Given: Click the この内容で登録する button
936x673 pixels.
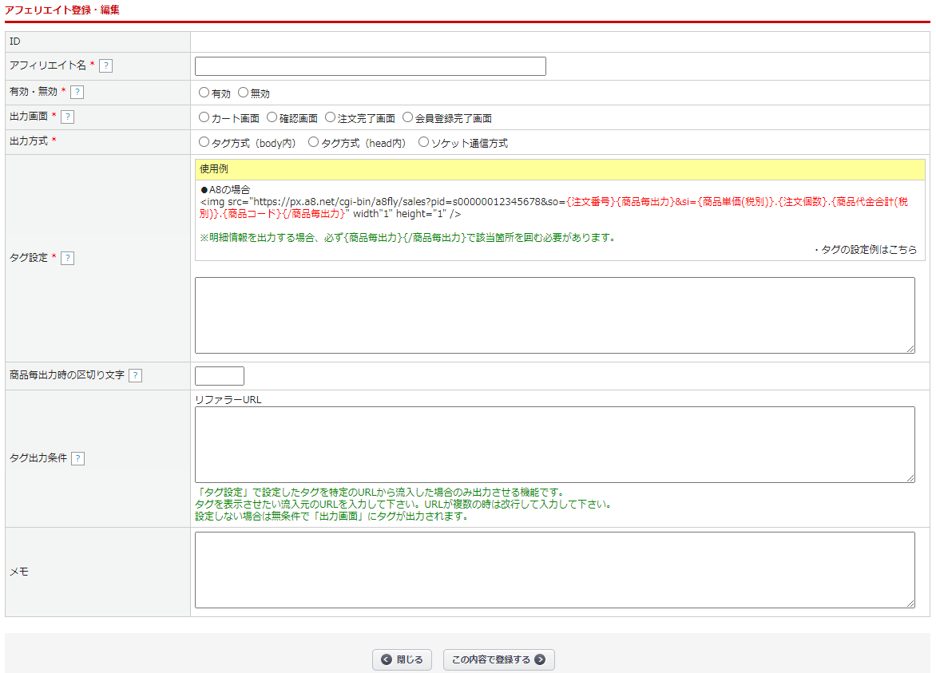Looking at the screenshot, I should click(498, 659).
